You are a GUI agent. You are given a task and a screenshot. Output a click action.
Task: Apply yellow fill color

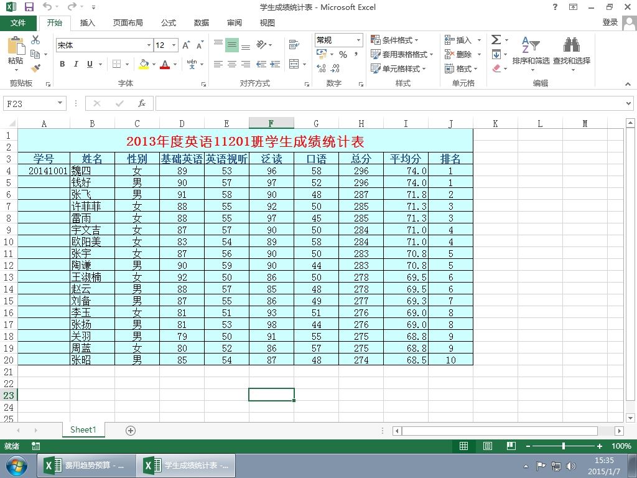click(144, 64)
